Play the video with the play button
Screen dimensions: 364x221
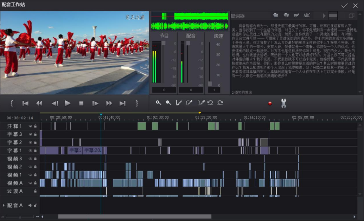(x=67, y=103)
